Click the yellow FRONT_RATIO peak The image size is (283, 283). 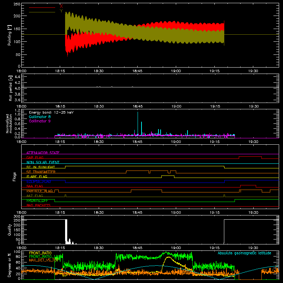[168, 257]
